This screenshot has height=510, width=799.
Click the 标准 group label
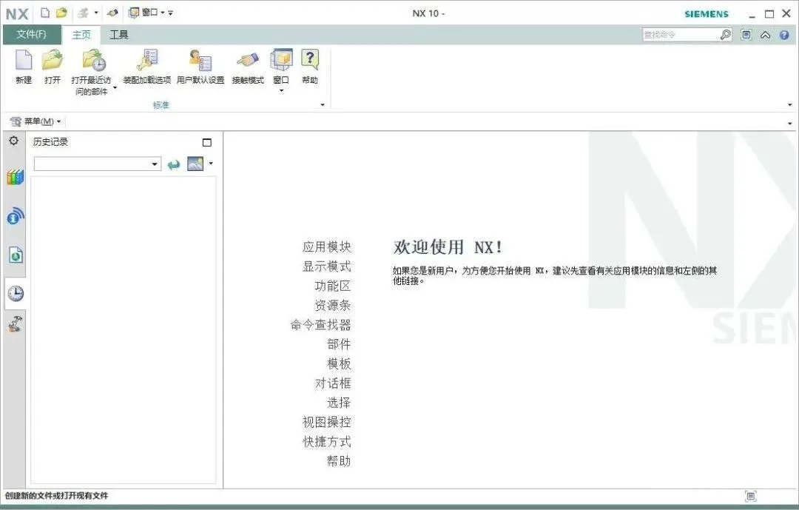pos(161,104)
